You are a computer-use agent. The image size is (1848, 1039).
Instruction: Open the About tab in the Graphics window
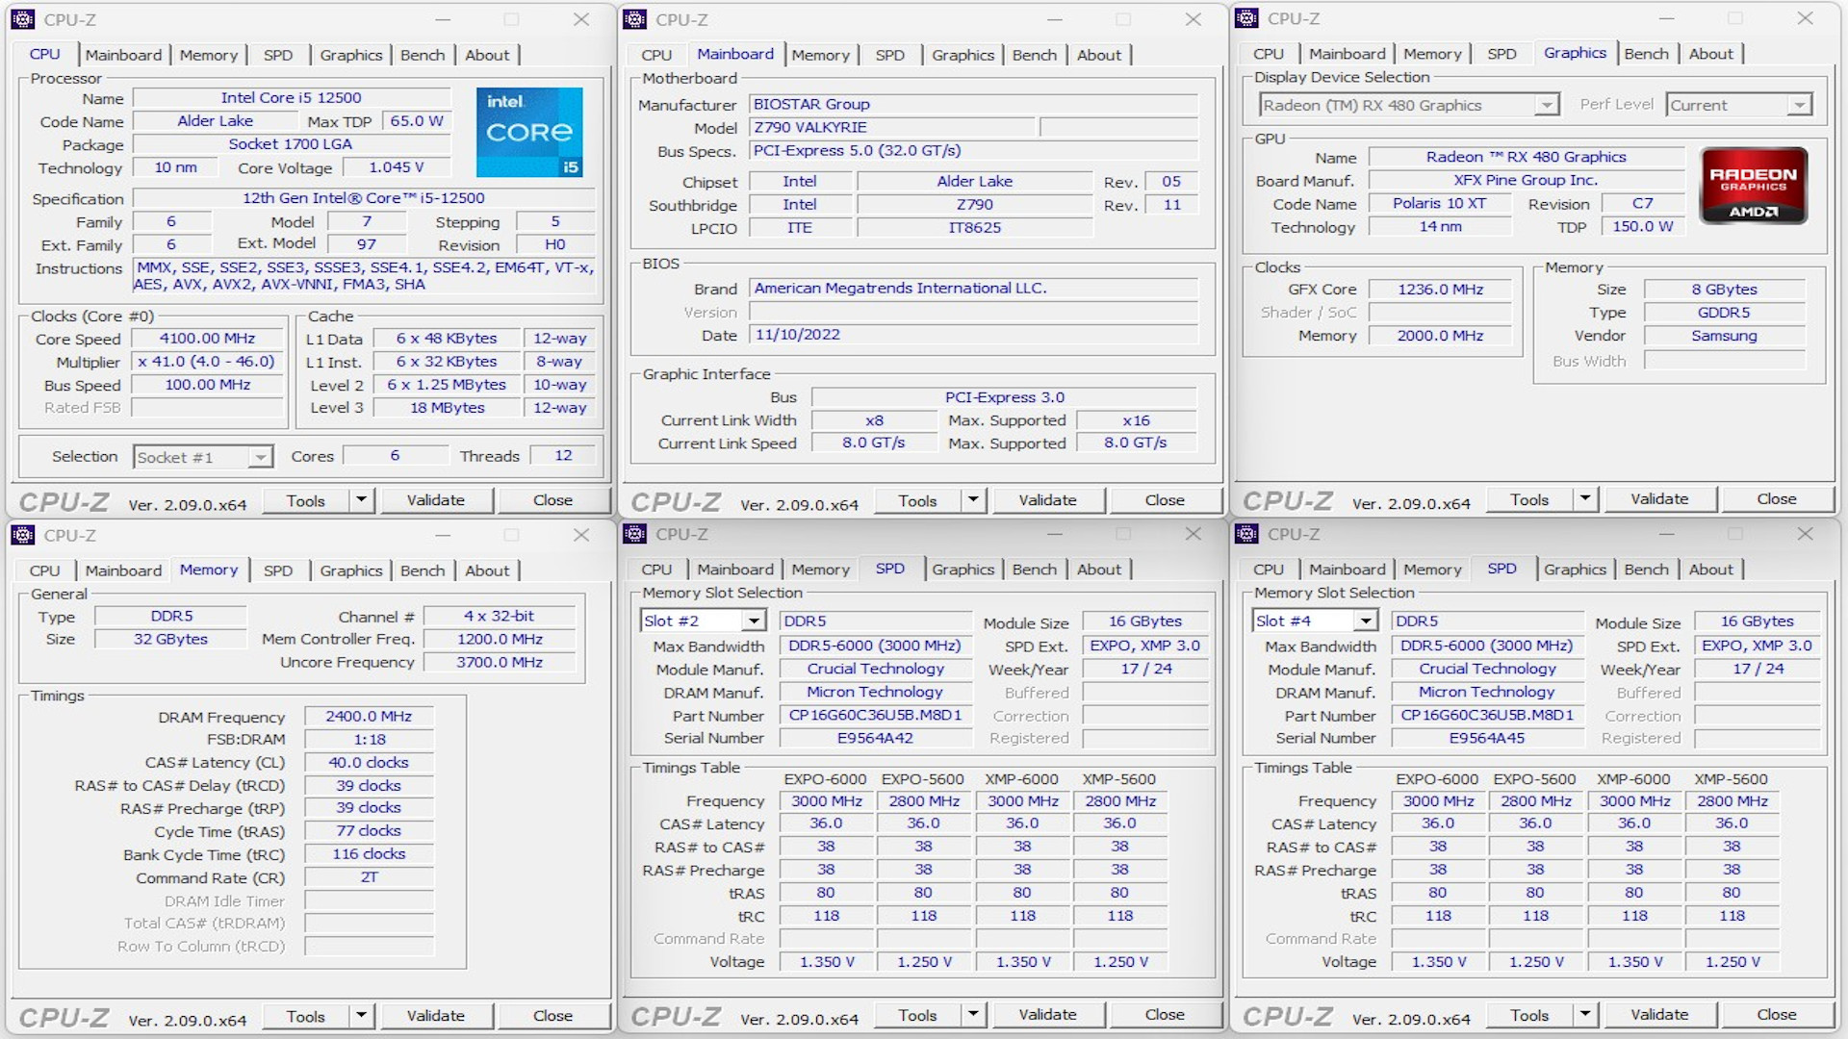pos(1710,54)
